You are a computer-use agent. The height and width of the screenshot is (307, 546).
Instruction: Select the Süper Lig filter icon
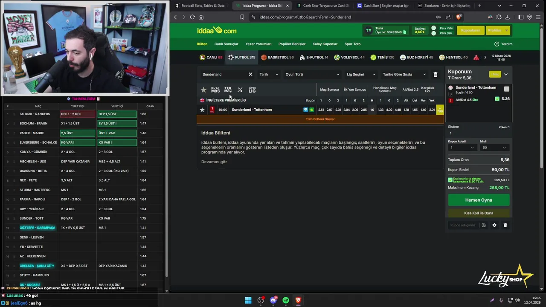click(252, 90)
